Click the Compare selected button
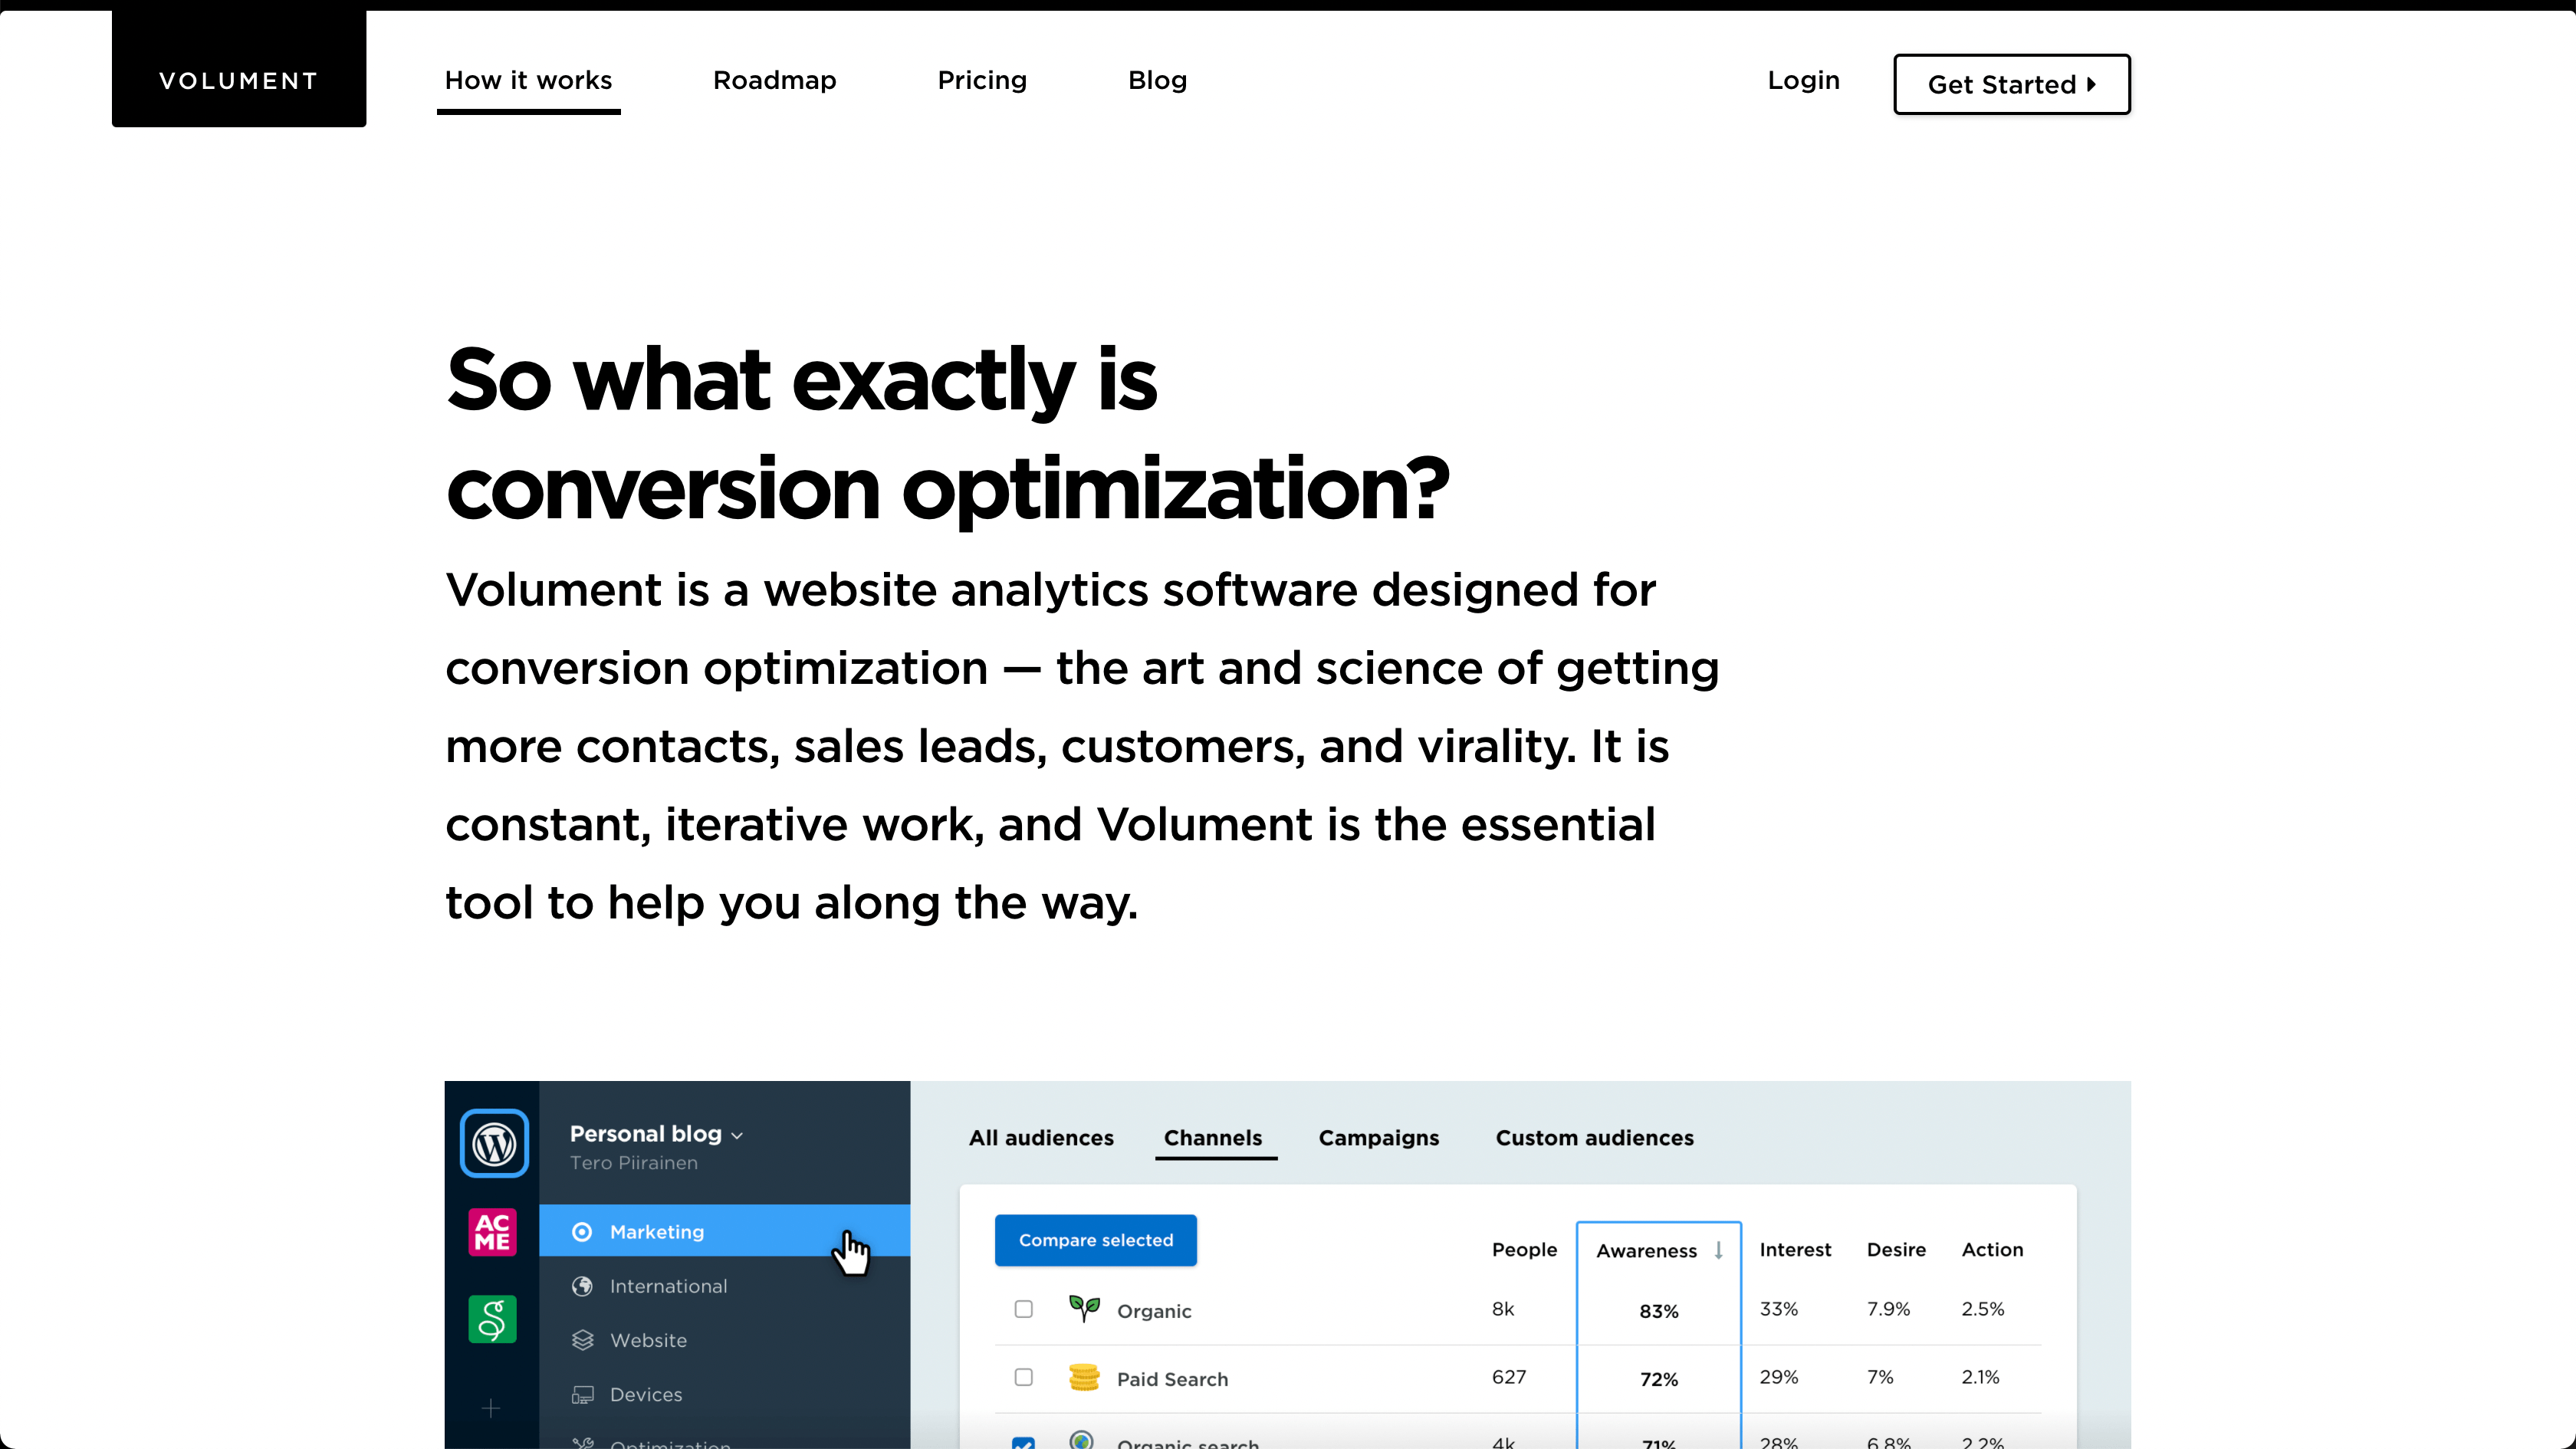This screenshot has width=2576, height=1449. (x=1096, y=1240)
